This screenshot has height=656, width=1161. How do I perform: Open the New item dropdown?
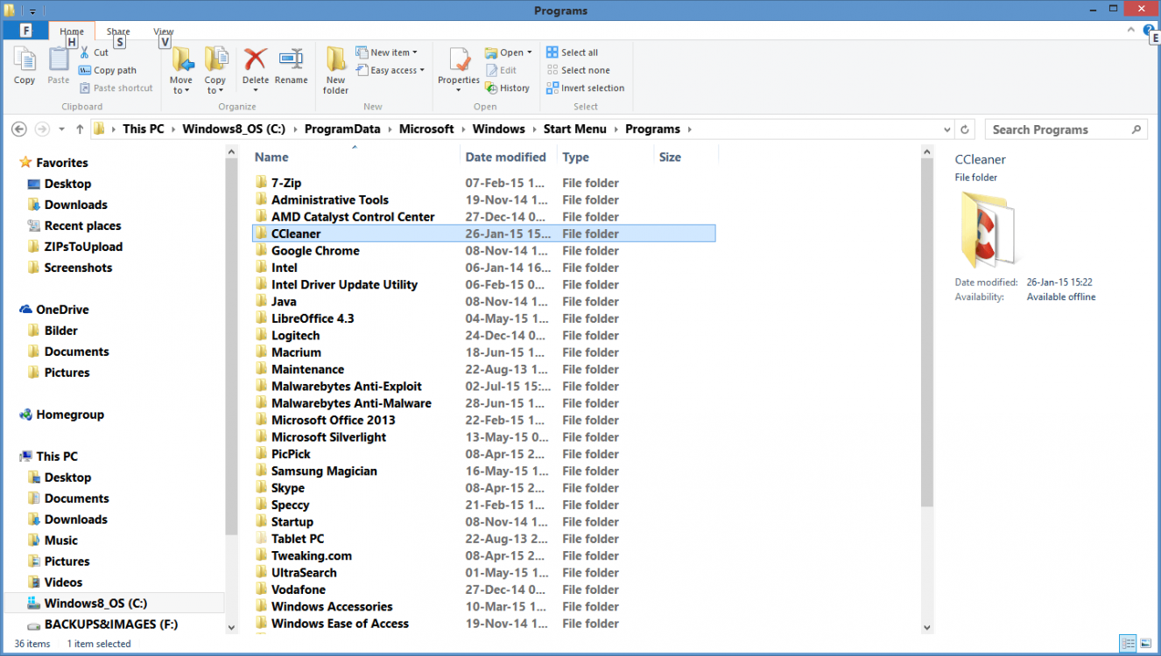click(x=387, y=52)
